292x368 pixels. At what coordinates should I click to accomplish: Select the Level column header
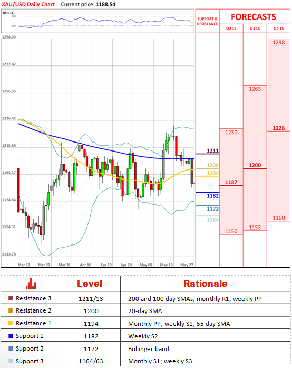90,284
